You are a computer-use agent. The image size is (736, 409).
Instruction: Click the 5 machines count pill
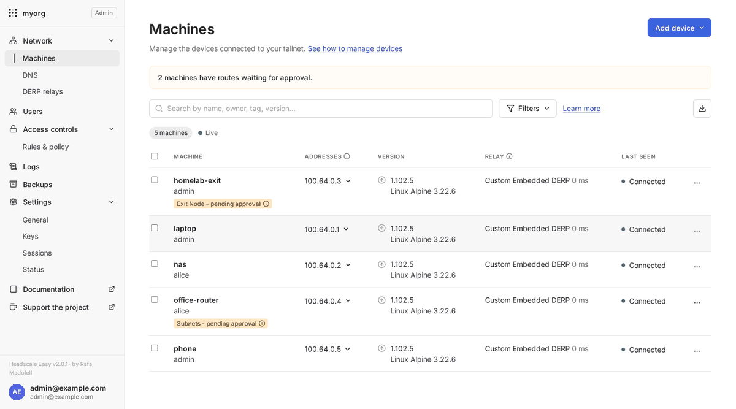[x=171, y=133]
